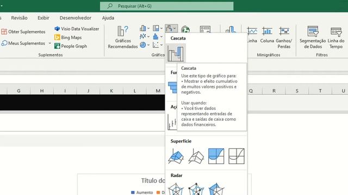Select column T header
The image size is (348, 195).
click(x=320, y=90)
